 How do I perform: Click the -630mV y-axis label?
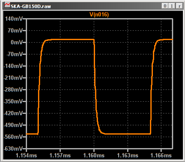(13, 148)
